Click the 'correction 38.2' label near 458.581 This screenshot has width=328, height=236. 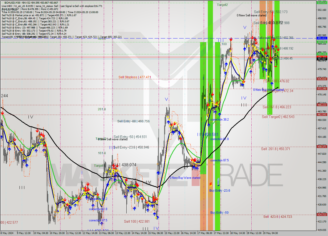click(x=220, y=120)
